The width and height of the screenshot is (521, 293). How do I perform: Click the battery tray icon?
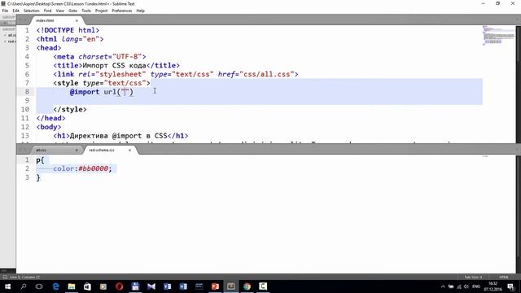(451, 286)
